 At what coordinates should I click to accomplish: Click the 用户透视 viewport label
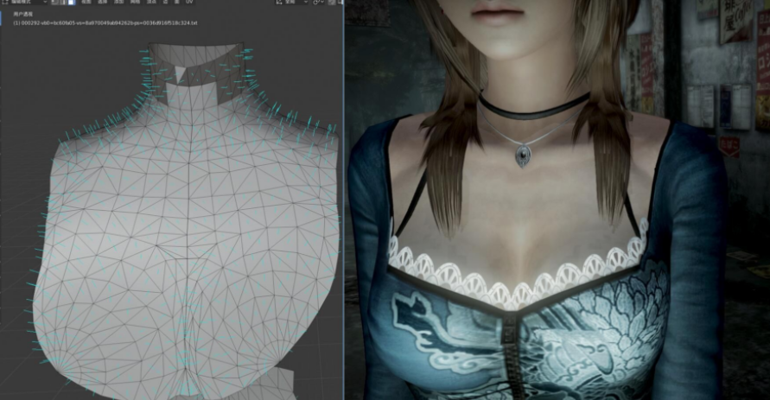[22, 14]
